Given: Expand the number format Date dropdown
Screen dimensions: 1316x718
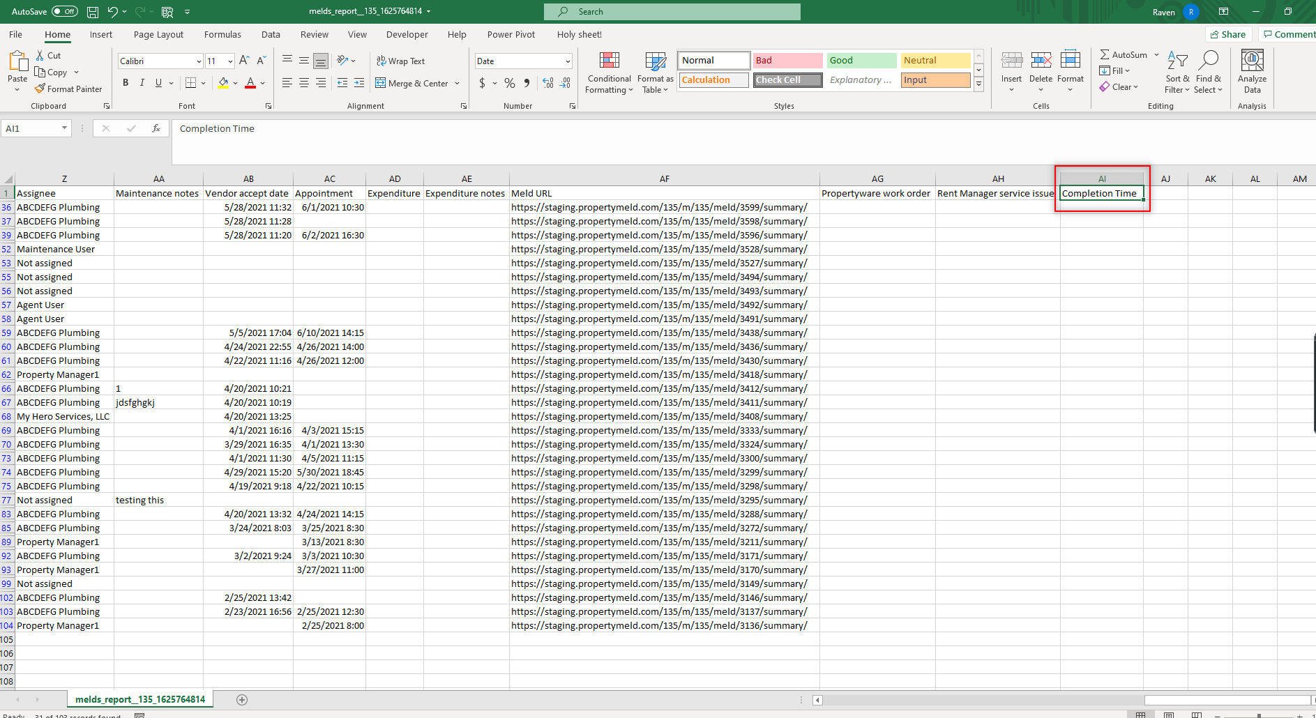Looking at the screenshot, I should 568,61.
